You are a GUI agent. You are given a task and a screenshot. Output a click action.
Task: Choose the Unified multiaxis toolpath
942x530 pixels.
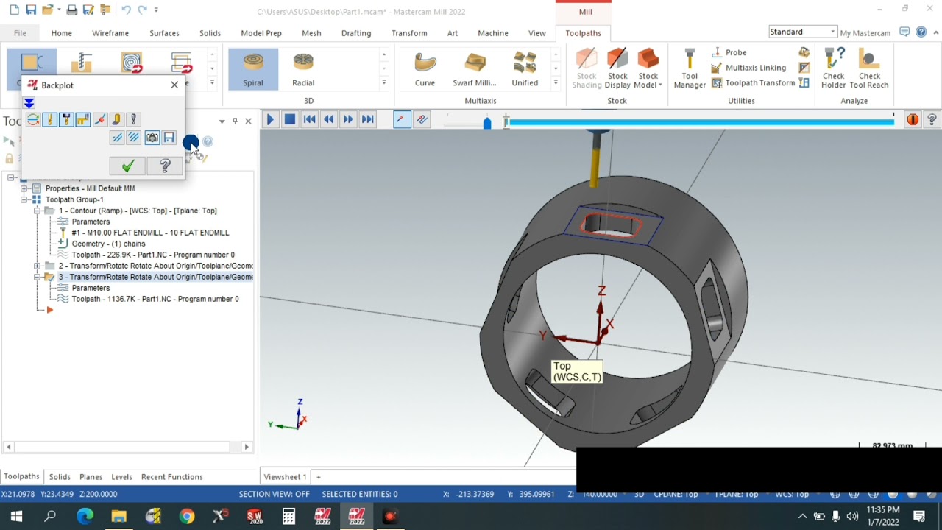(525, 69)
